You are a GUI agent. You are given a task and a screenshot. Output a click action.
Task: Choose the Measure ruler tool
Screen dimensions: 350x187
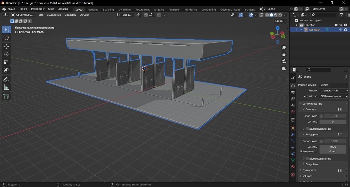6,87
